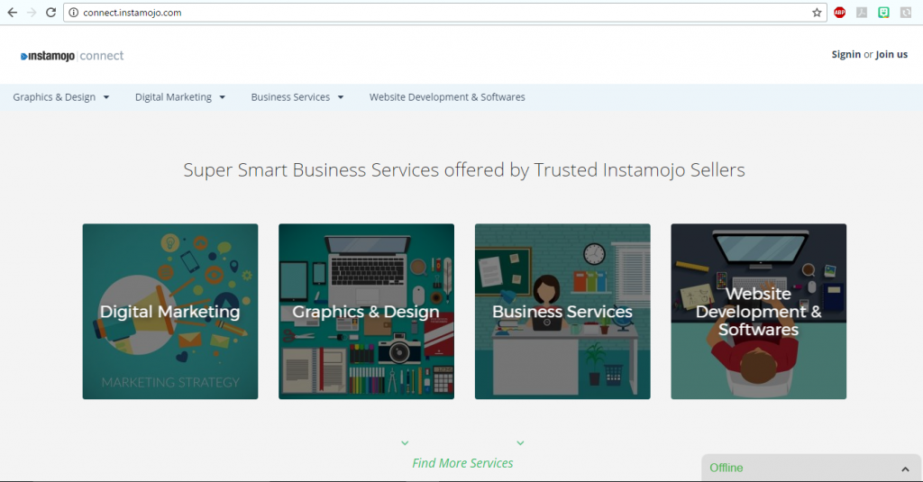Open the Digital Marketing category tile

point(170,312)
